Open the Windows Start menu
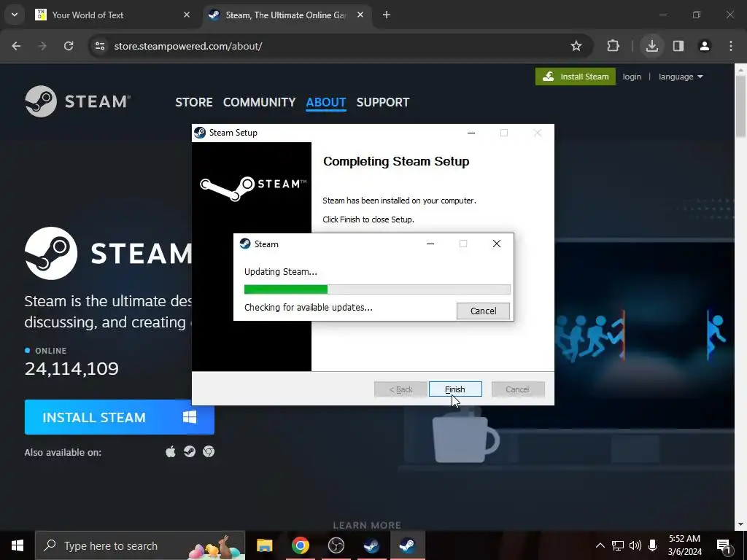The width and height of the screenshot is (747, 560). point(18,545)
